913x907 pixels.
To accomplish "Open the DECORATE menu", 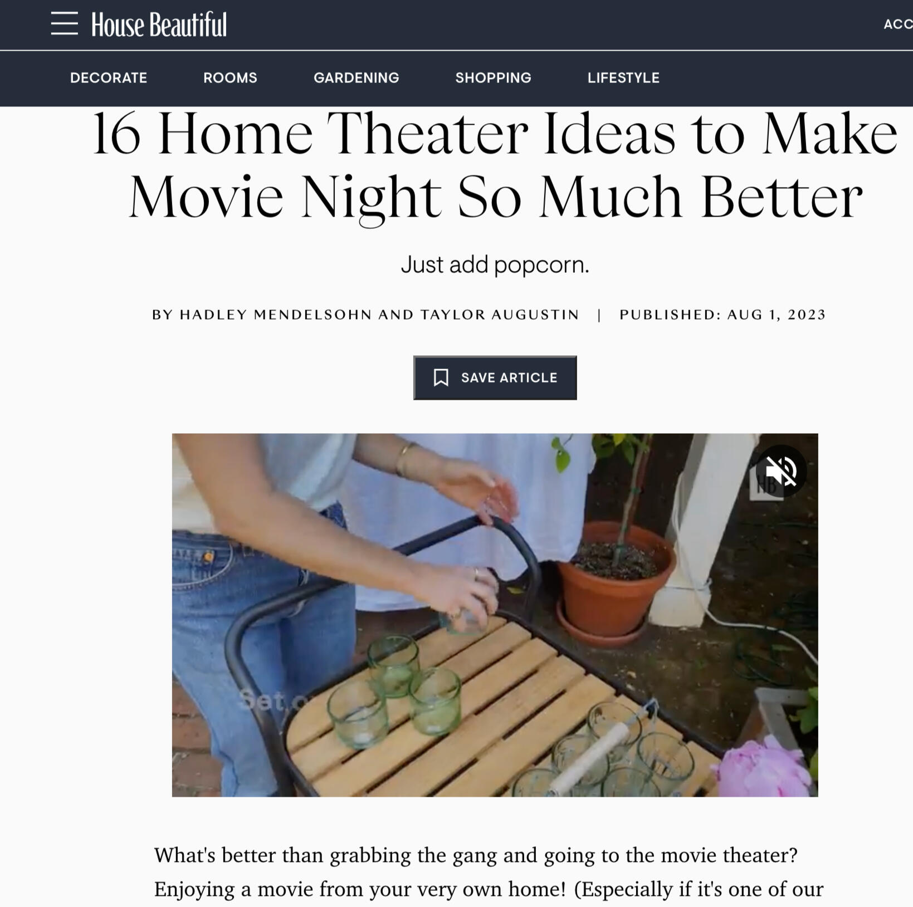I will (109, 77).
